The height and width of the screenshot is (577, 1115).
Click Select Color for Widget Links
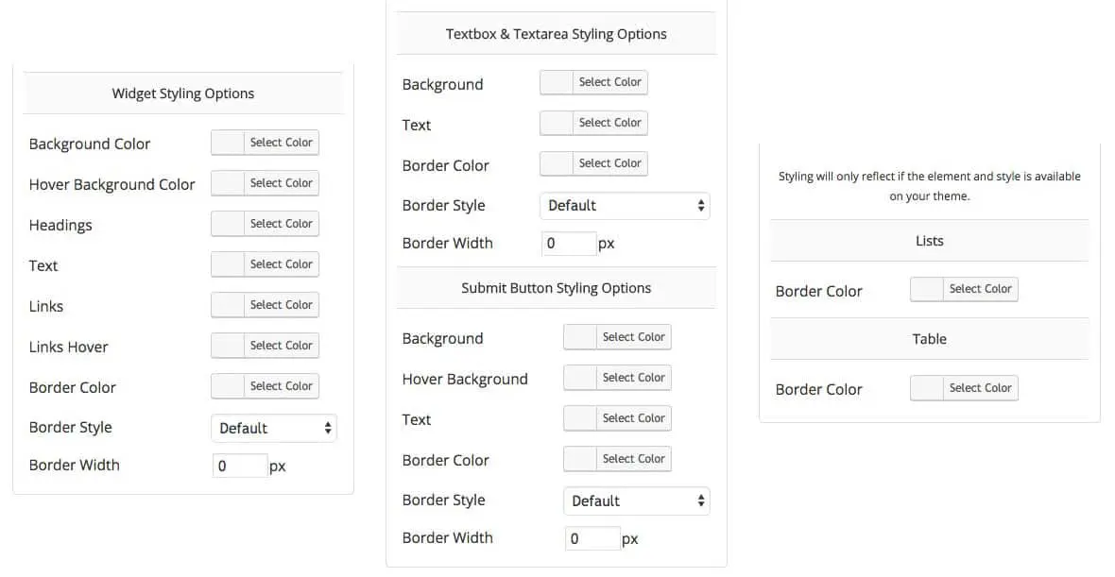[281, 304]
